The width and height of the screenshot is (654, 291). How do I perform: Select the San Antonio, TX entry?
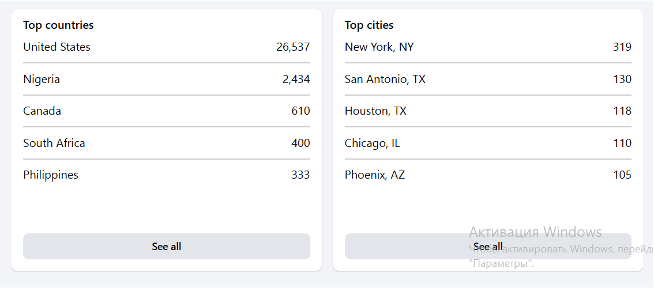(x=488, y=79)
